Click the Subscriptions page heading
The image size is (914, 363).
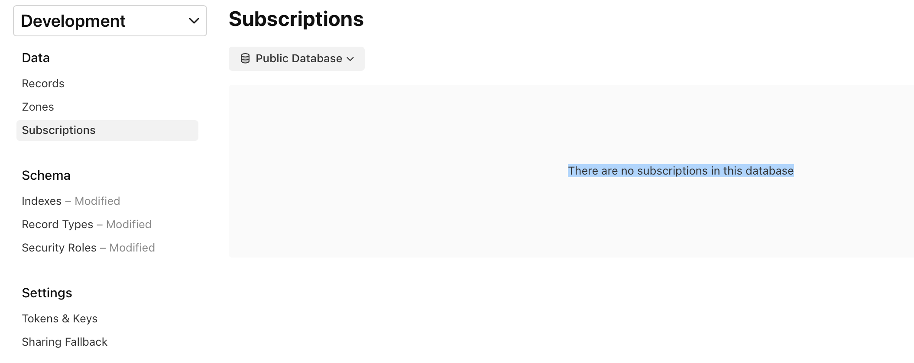tap(296, 19)
